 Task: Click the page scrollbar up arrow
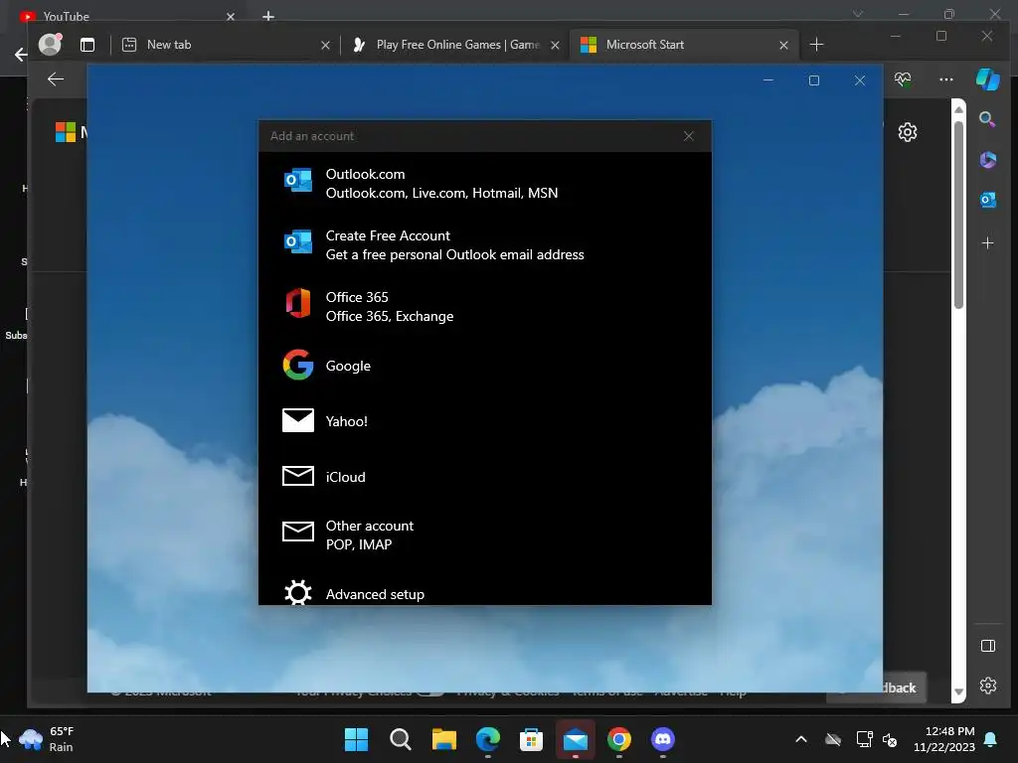pyautogui.click(x=958, y=109)
